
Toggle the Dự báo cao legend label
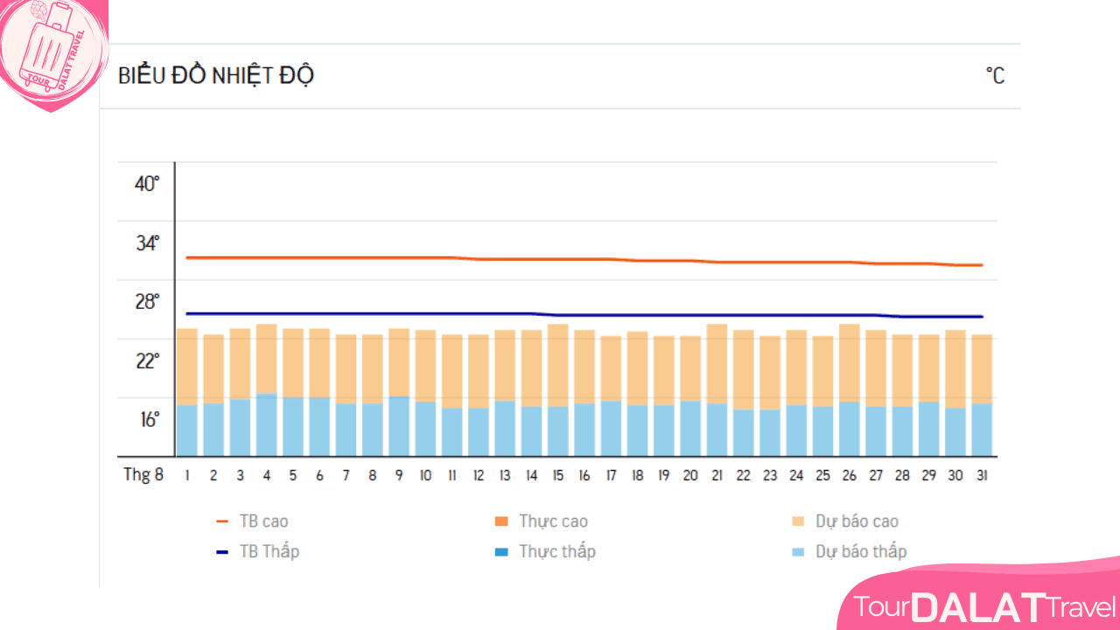(x=857, y=521)
